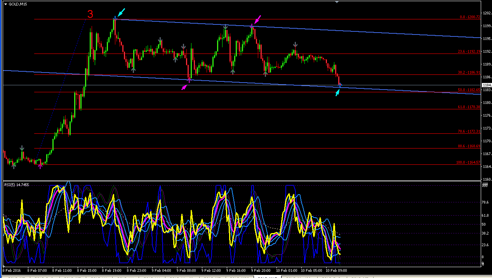This screenshot has height=278, width=492.
Task: Click the 38.2 level on RSI scale
Action: pyautogui.click(x=485, y=234)
